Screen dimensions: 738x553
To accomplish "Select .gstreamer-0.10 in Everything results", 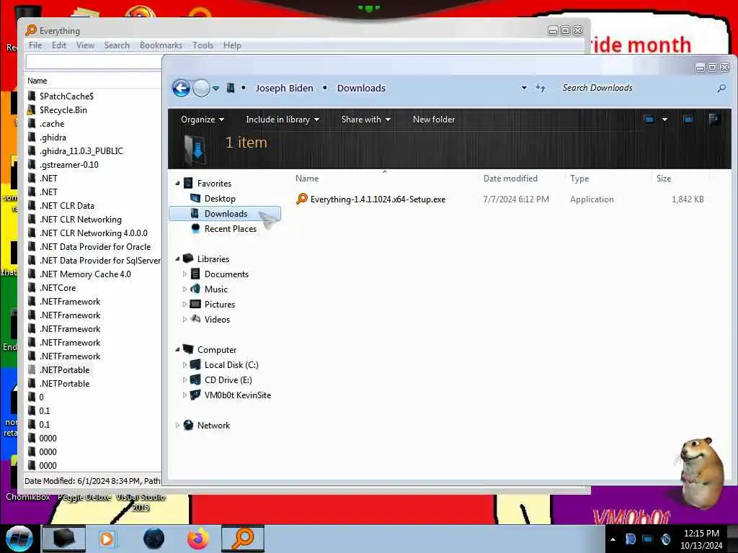I will tap(68, 165).
